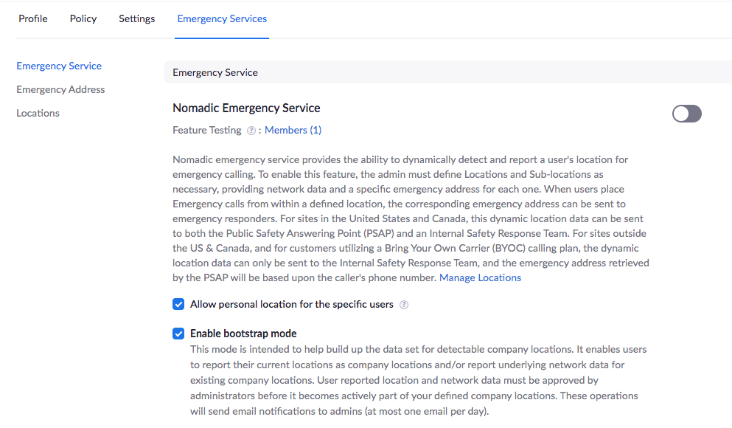This screenshot has height=428, width=732.
Task: Select the Emergency Services tab
Action: pyautogui.click(x=222, y=19)
